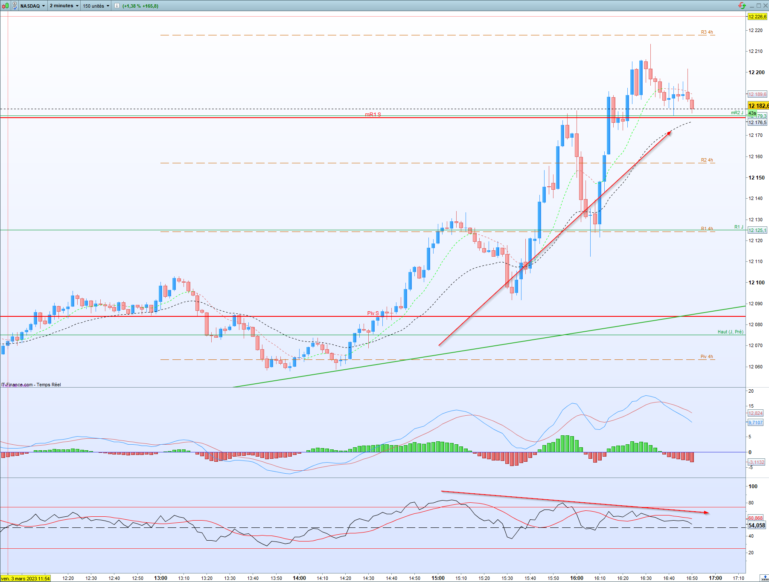Click the bottom-right chart scroll corner icon
Image resolution: width=769 pixels, height=582 pixels.
pyautogui.click(x=765, y=578)
